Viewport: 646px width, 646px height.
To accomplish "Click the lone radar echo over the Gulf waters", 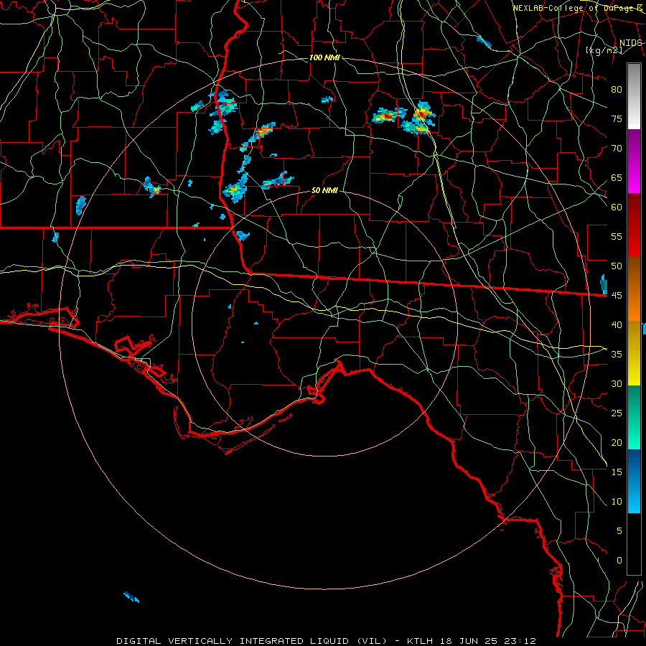I will coord(131,596).
